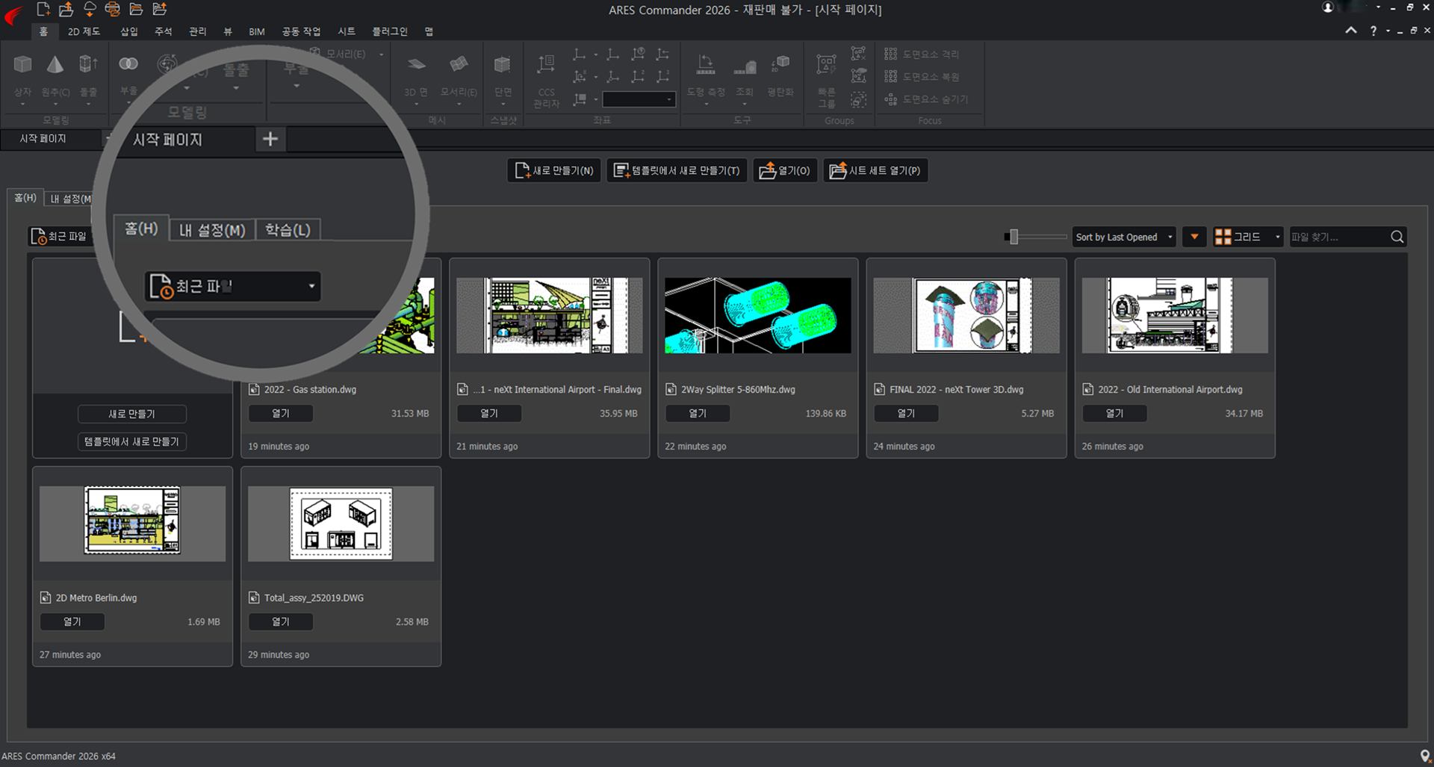Click the cloud download icon in the title bar
The height and width of the screenshot is (767, 1434).
[x=90, y=9]
